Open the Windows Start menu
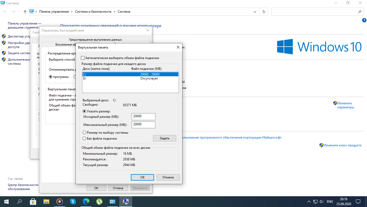Viewport: 367px width, 207px height. 6,201
